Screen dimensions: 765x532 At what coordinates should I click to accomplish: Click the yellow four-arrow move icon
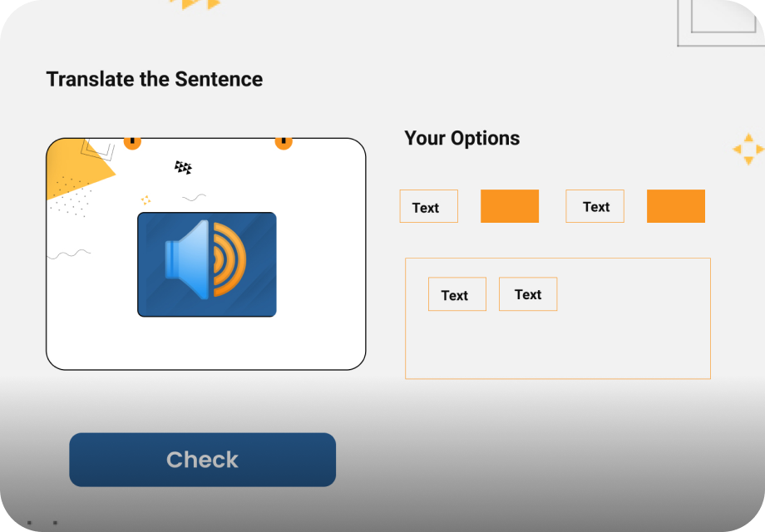[x=748, y=149]
